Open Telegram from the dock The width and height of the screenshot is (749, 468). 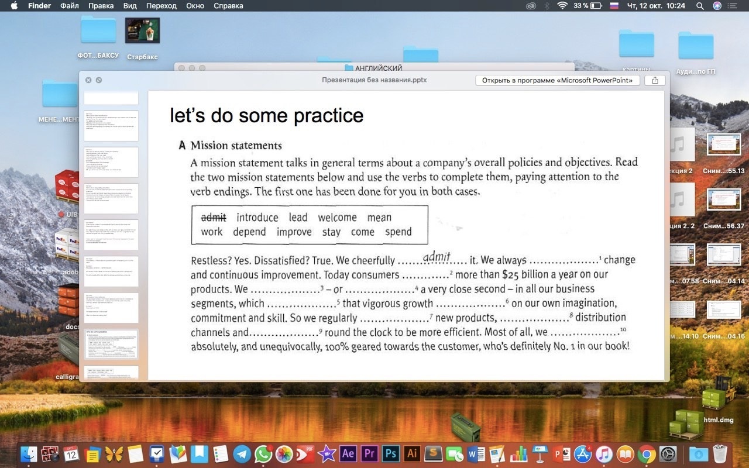click(242, 453)
